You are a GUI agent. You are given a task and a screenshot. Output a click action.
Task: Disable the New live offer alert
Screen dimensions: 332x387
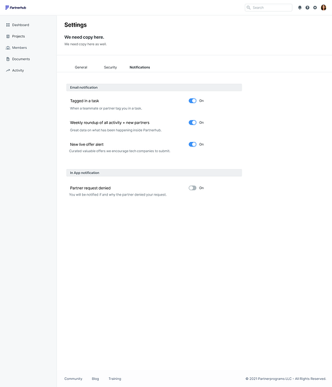point(192,144)
